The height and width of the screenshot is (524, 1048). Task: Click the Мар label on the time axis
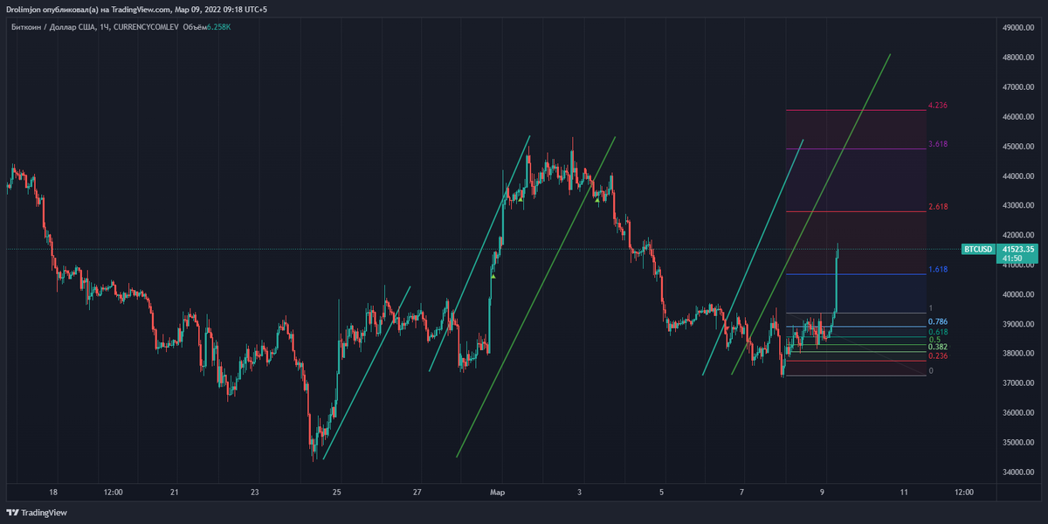(496, 493)
